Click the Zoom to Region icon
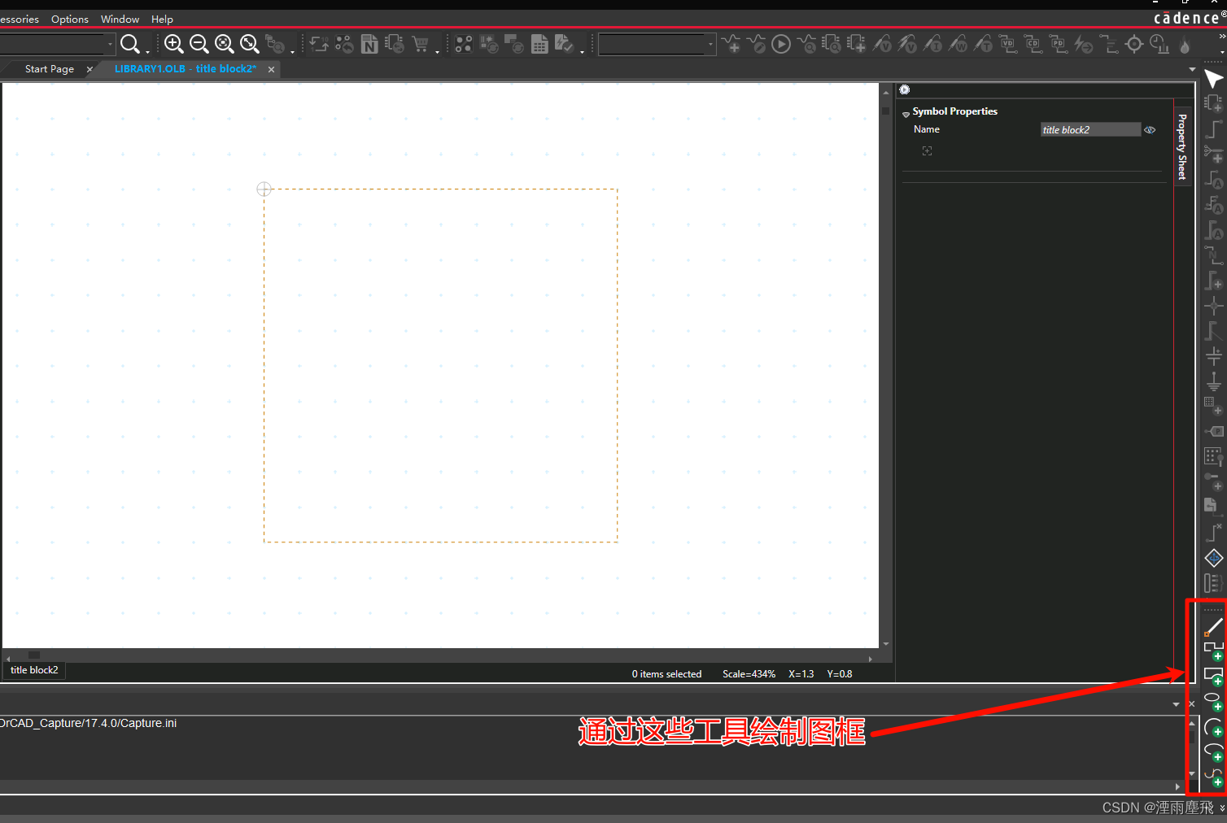The image size is (1227, 823). pos(224,44)
